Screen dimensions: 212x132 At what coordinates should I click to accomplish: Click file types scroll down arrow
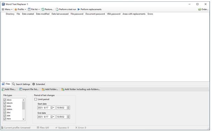[x=23, y=119]
